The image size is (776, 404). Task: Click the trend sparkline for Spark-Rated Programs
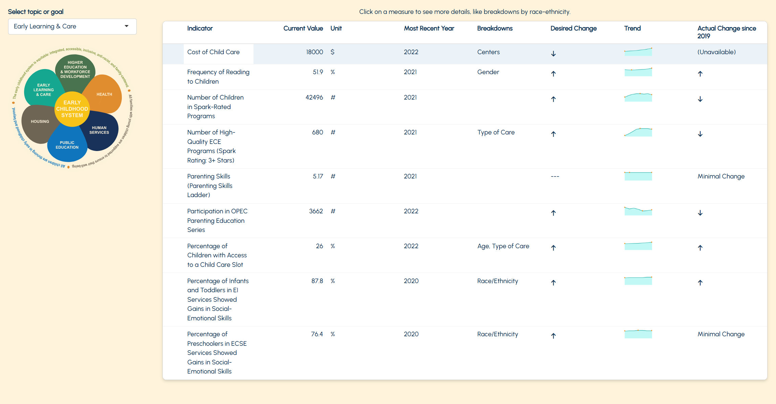point(638,97)
